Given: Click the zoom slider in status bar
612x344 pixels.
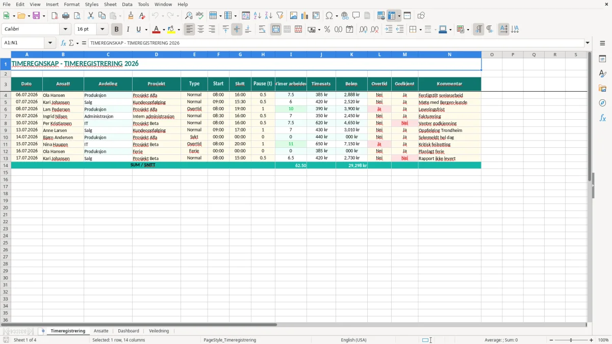Looking at the screenshot, I should (571, 340).
